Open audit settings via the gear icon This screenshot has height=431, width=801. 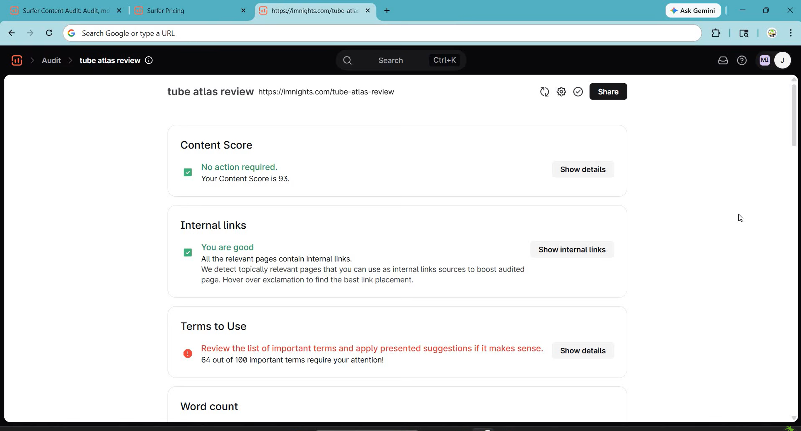coord(561,91)
